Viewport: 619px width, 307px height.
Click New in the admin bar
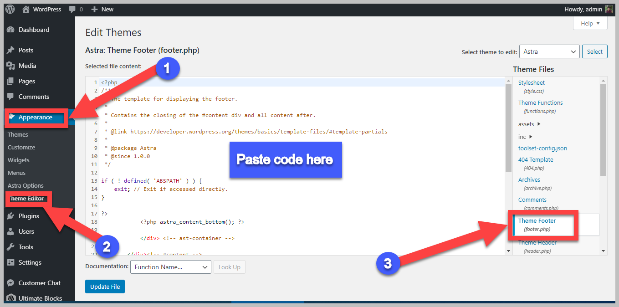(107, 9)
